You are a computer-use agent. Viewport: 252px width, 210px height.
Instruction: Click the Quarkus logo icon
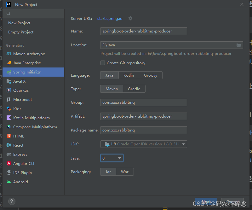coord(9,90)
